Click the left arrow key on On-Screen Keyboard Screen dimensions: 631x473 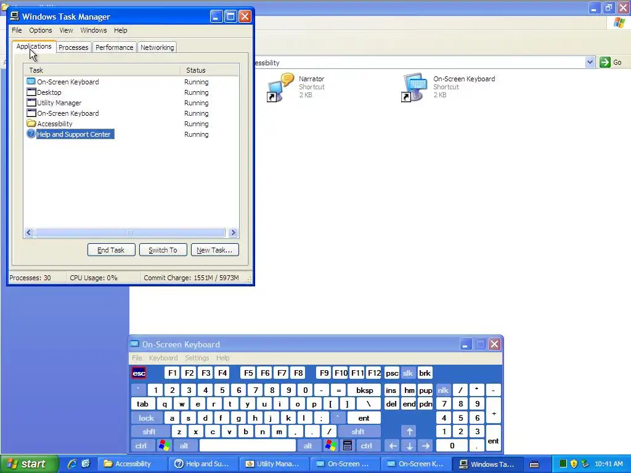click(393, 446)
